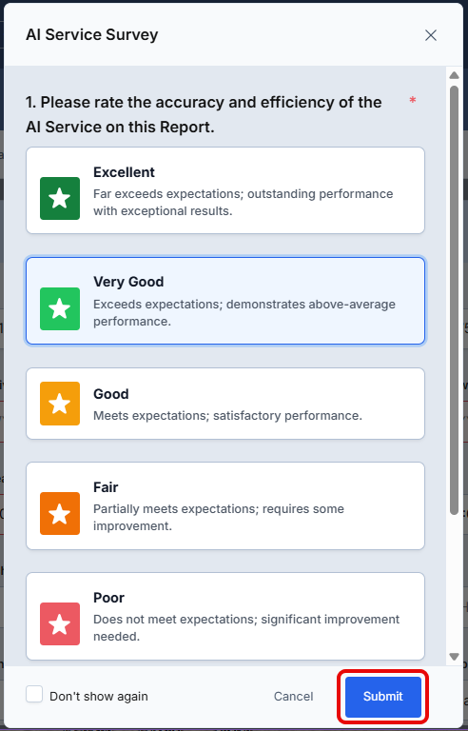This screenshot has width=468, height=731.
Task: Select the Very Good rating card
Action: coord(225,301)
